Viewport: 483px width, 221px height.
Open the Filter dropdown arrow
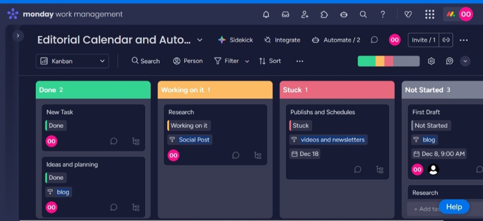pos(247,61)
